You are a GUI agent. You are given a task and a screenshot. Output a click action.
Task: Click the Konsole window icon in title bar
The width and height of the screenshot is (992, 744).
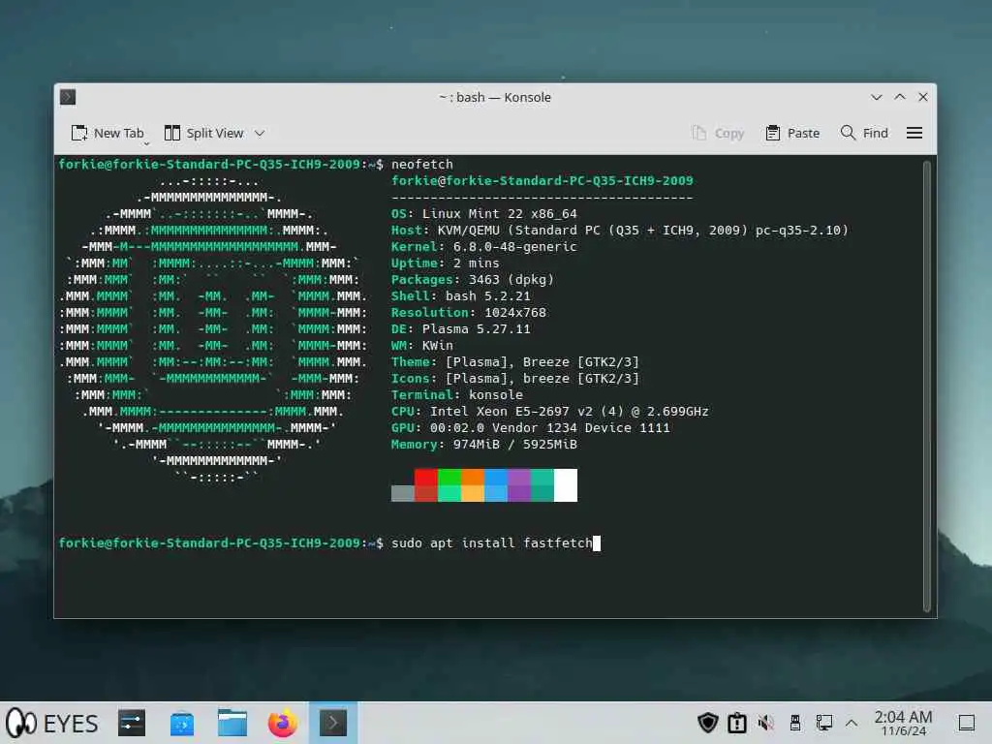(68, 97)
